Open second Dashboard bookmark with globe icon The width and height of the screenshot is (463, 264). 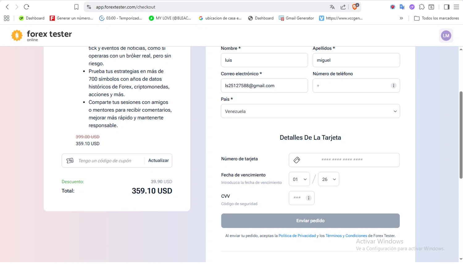click(x=261, y=18)
